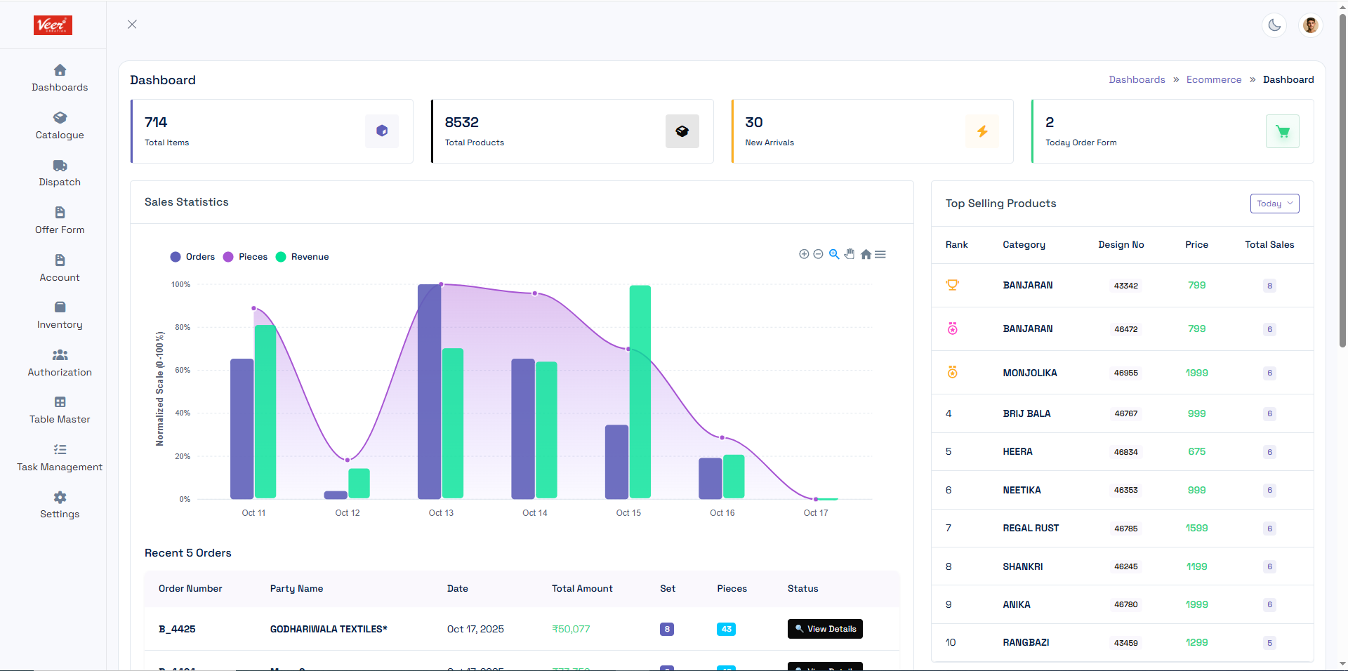Open the user profile avatar
The height and width of the screenshot is (671, 1348).
click(x=1310, y=25)
